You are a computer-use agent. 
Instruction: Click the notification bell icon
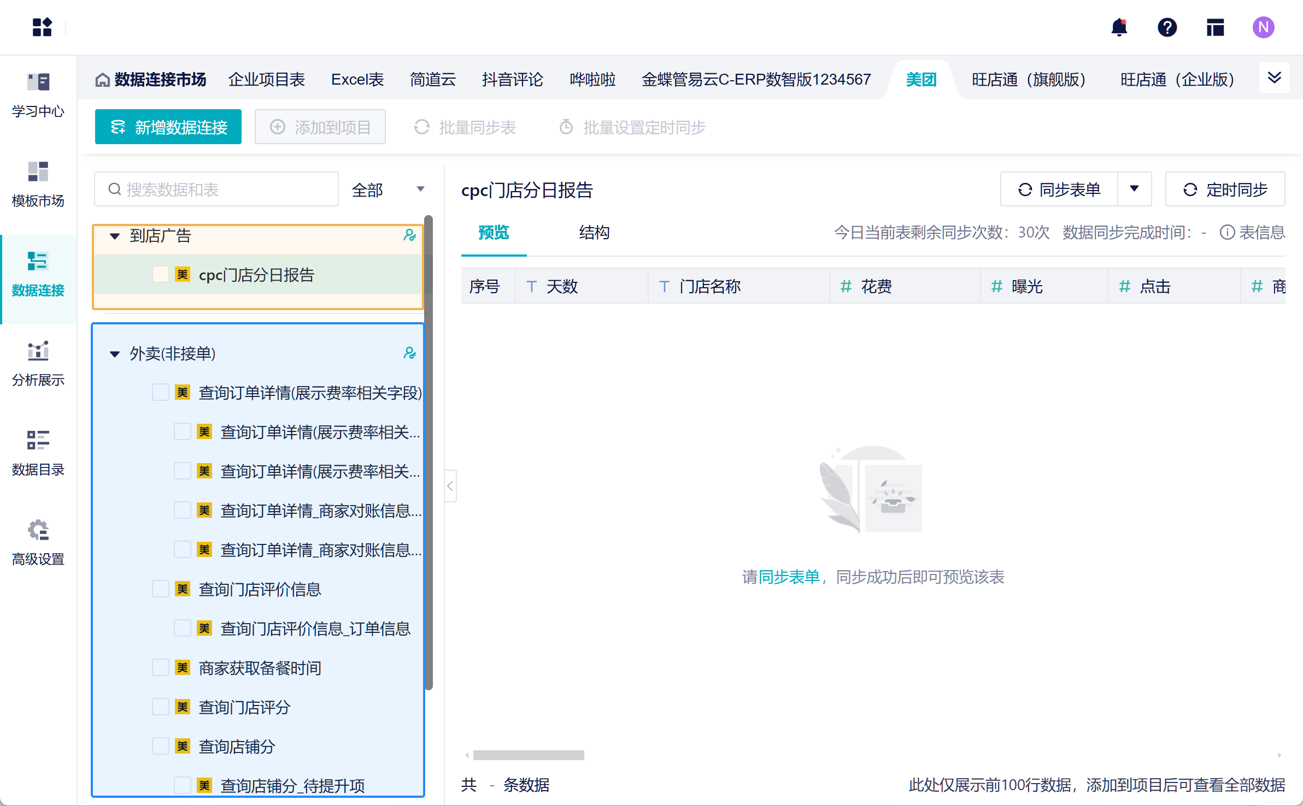click(1119, 27)
